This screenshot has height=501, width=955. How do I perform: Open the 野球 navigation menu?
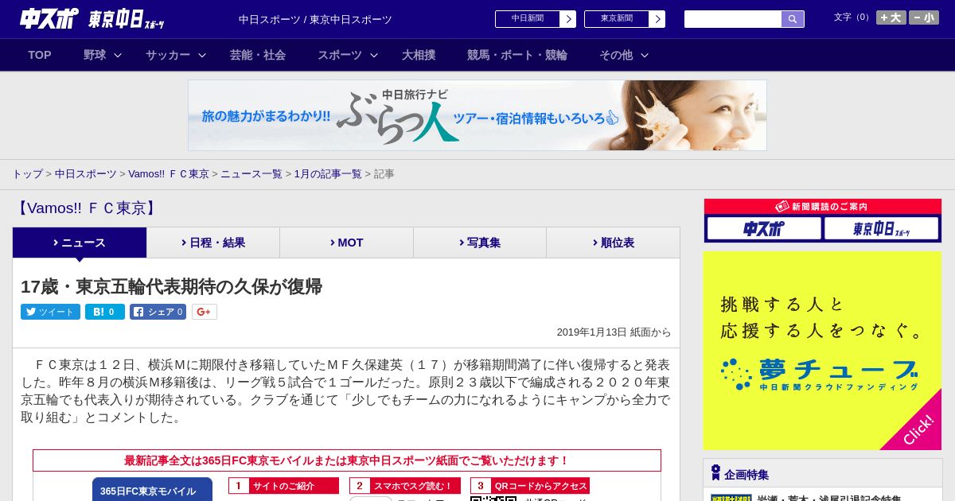click(x=95, y=55)
